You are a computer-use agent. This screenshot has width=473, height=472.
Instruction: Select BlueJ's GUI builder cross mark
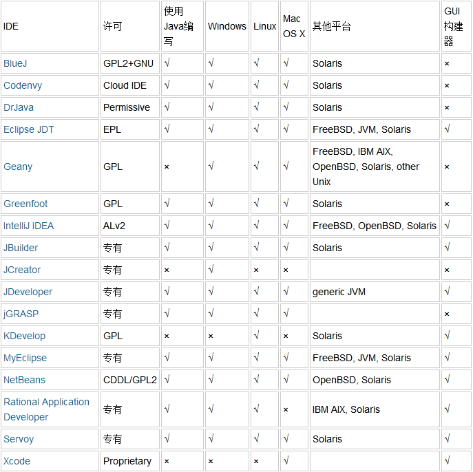(x=447, y=63)
